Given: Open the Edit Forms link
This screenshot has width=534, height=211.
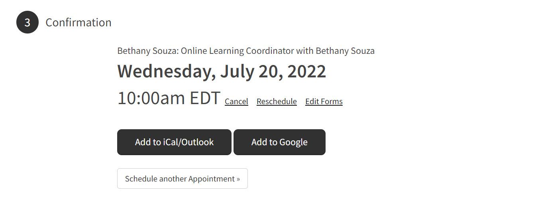Looking at the screenshot, I should [324, 101].
